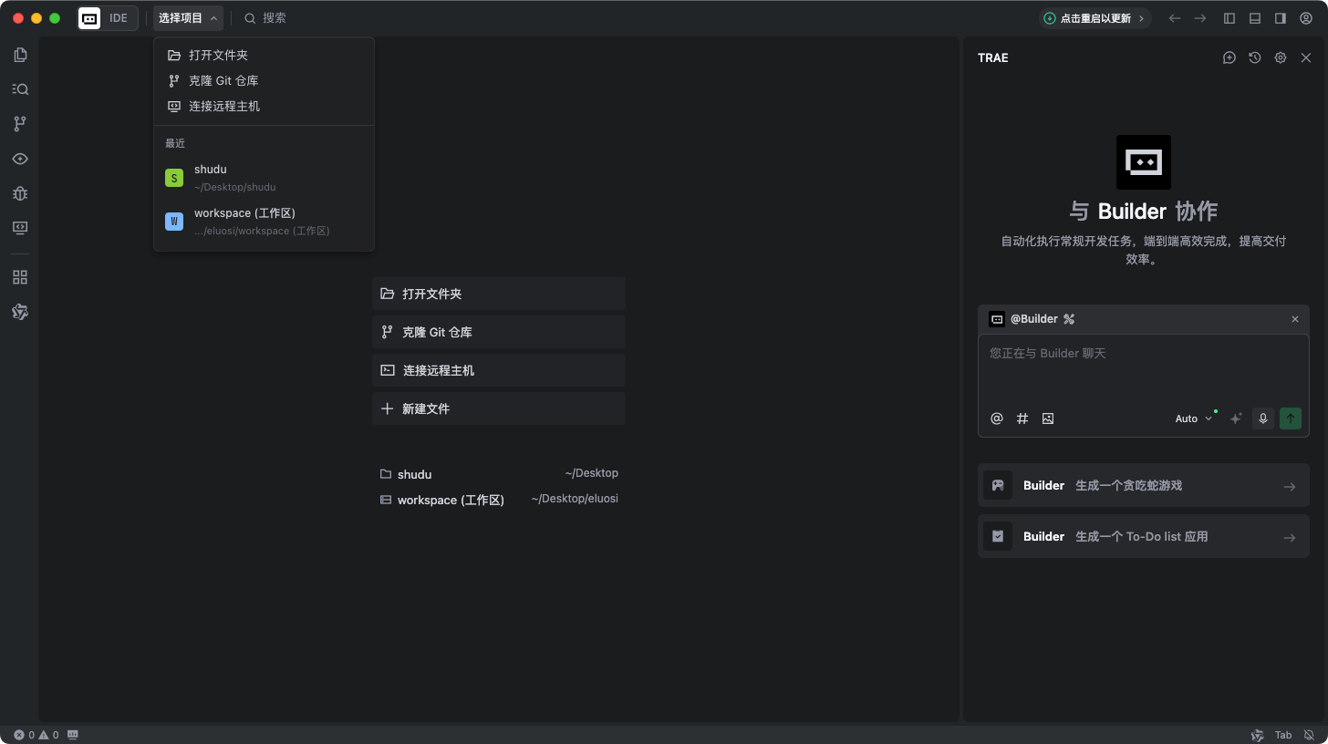Collapse the 选择项目 project dropdown
The image size is (1328, 744).
[x=188, y=18]
